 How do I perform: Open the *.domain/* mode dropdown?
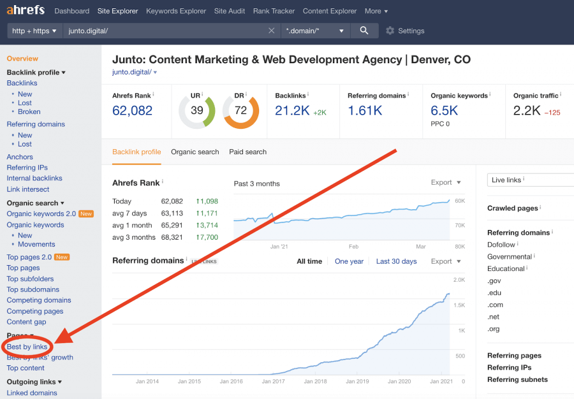pos(315,31)
